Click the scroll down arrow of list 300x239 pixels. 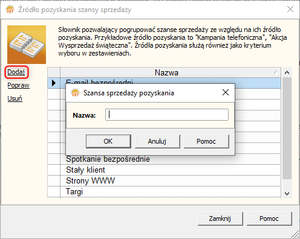point(287,194)
